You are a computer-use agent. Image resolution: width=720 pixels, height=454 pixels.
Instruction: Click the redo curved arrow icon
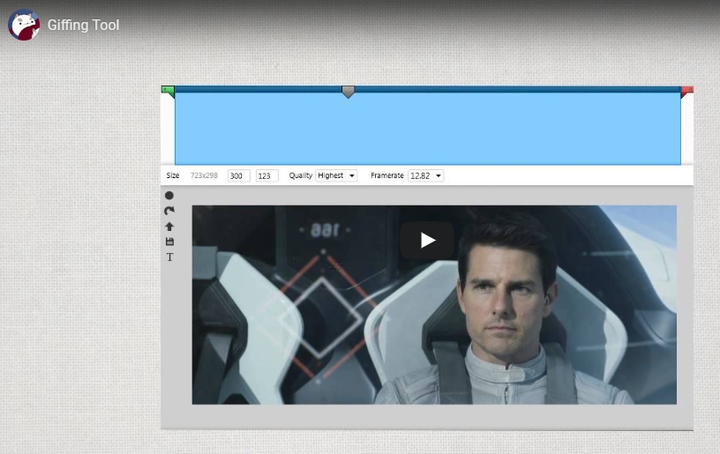[169, 211]
